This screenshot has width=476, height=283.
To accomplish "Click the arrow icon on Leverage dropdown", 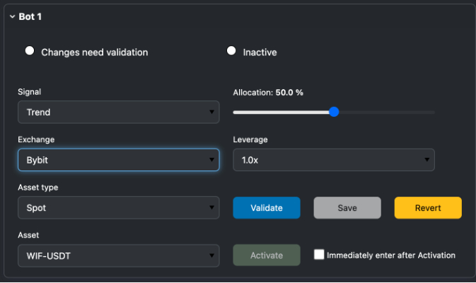I will pos(426,160).
